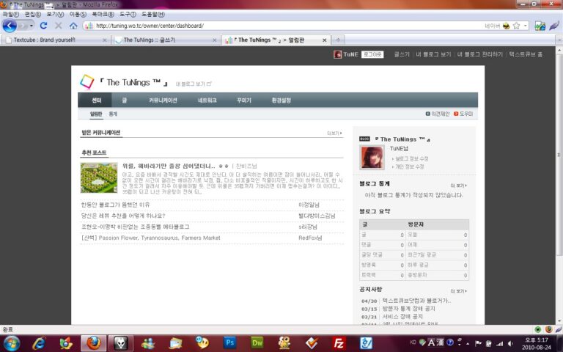
Task: Click the URL address bar field
Action: point(287,26)
